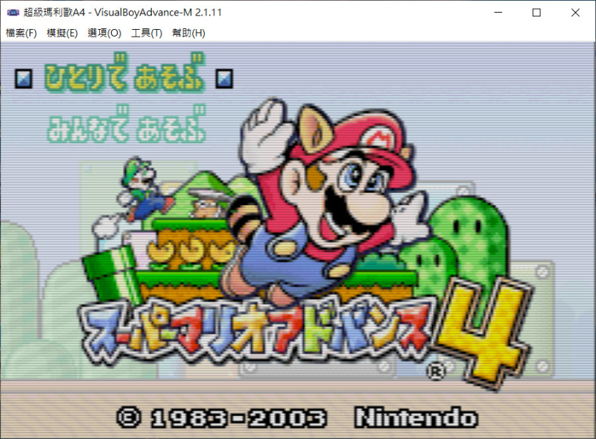The width and height of the screenshot is (596, 439).
Task: Maximize the VisualBoyAdvance-M window
Action: click(536, 13)
